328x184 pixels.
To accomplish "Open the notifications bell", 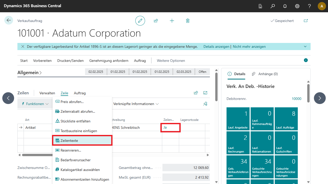I will tap(285, 6).
